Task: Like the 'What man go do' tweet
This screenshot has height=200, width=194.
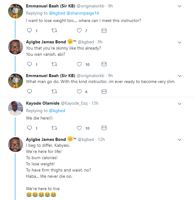Action: (79, 92)
